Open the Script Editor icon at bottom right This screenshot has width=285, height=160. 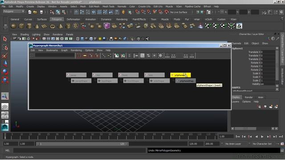pos(282,150)
